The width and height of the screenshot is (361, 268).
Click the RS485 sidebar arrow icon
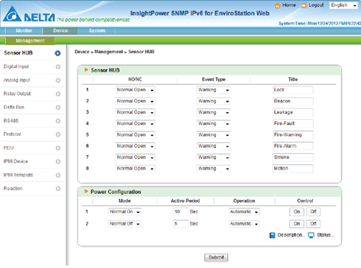(x=58, y=121)
